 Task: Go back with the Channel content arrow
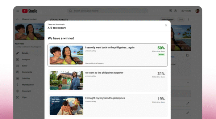[17, 19]
